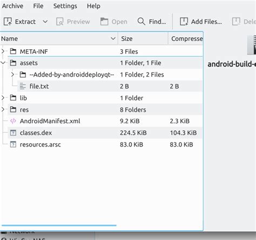Viewport: 256px width, 240px height.
Task: Click the Name column sort arrow
Action: click(x=113, y=38)
